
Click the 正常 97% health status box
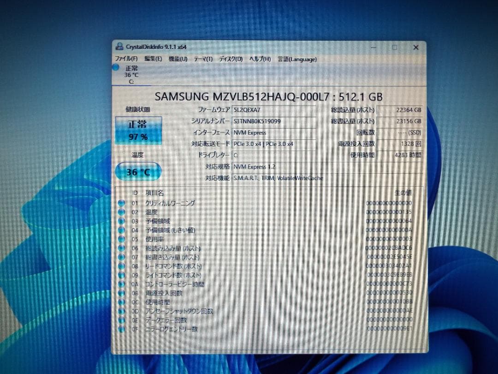[x=138, y=132]
